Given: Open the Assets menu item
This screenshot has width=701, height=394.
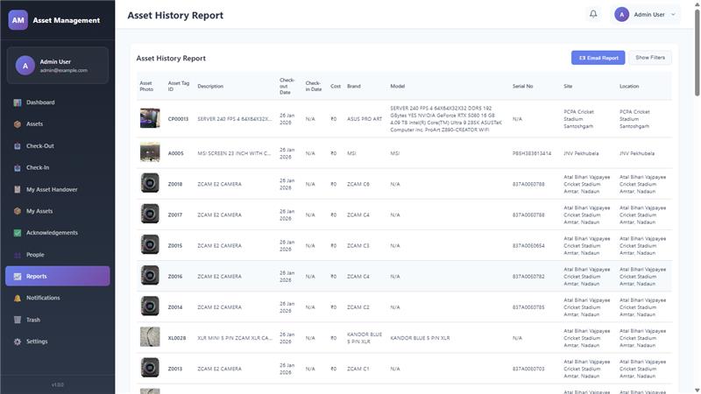Looking at the screenshot, I should tap(57, 123).
